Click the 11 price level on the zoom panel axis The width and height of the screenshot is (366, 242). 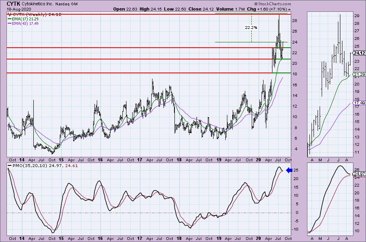(357, 152)
